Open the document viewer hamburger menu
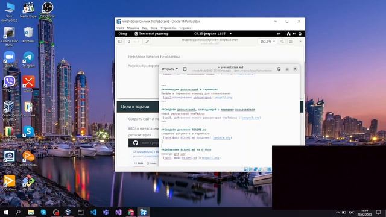Screen dimensions: 386x217 coord(291,42)
